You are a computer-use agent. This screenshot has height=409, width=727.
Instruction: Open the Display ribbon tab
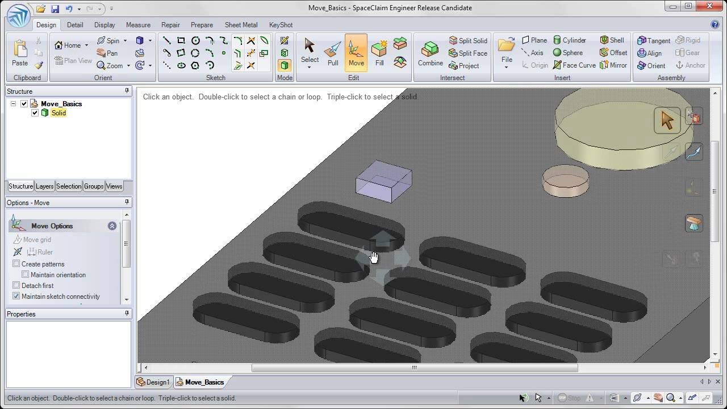(x=105, y=24)
